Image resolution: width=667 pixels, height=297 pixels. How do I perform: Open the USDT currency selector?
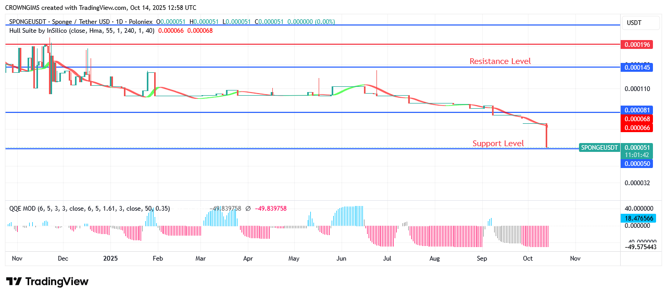(634, 23)
